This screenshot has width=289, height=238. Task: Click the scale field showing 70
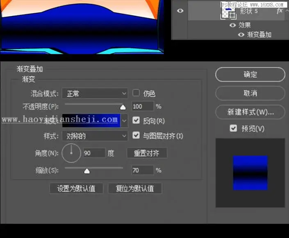pos(143,170)
